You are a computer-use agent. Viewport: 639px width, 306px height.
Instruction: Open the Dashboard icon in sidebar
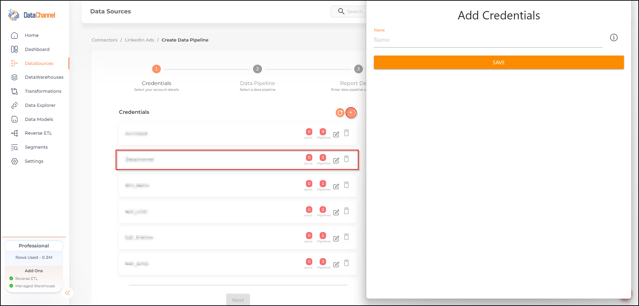pyautogui.click(x=14, y=49)
